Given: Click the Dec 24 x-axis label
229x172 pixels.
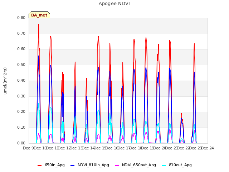Looking at the screenshot, I should pyautogui.click(x=208, y=148).
